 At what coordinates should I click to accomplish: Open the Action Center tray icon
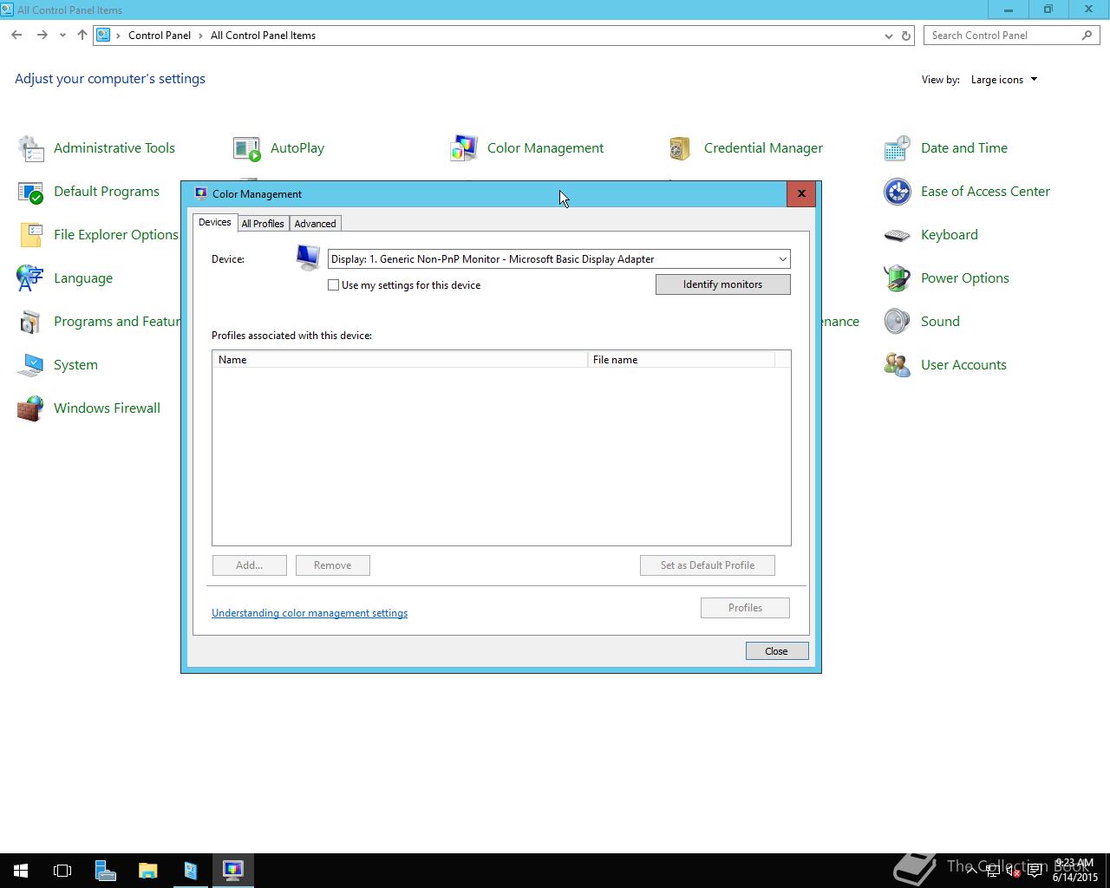(1035, 872)
